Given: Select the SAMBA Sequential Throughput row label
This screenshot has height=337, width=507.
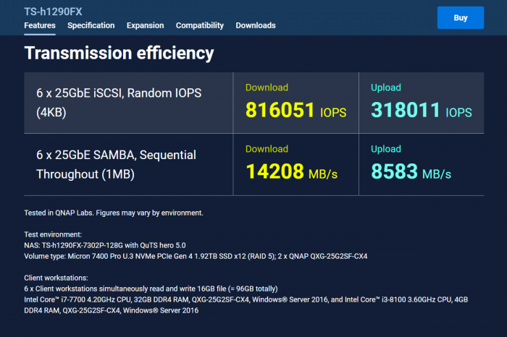Looking at the screenshot, I should [116, 164].
